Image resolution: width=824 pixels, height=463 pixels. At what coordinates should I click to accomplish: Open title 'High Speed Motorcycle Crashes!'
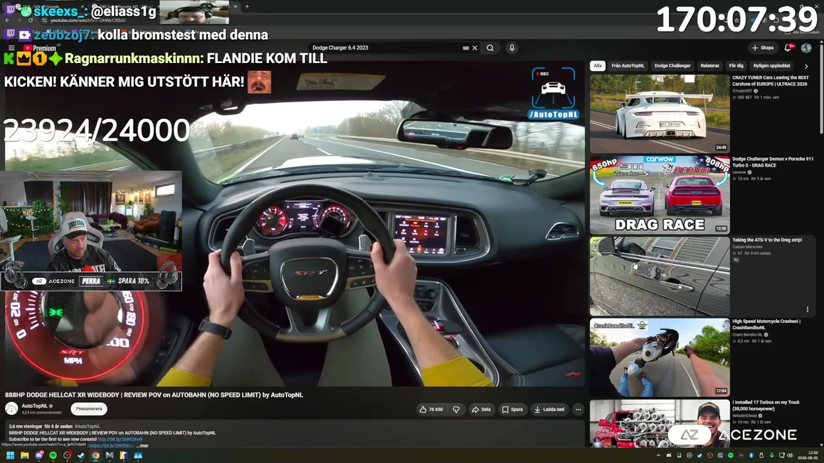766,324
